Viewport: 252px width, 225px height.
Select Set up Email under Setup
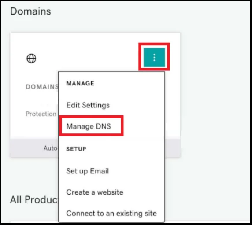(x=88, y=171)
